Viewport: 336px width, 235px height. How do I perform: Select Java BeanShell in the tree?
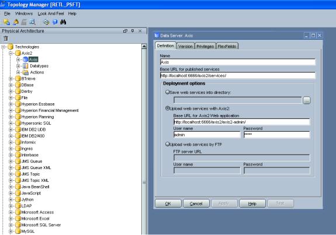click(35, 187)
